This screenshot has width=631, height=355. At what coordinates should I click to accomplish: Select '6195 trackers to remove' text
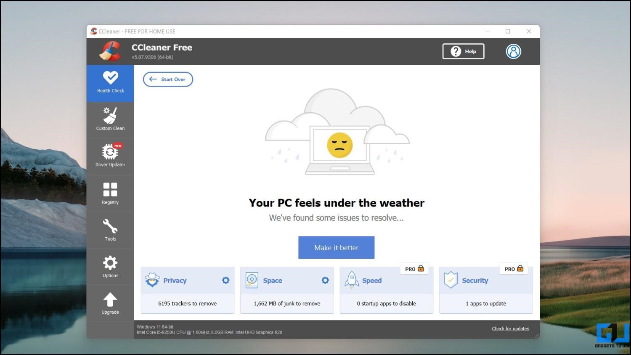tap(187, 303)
